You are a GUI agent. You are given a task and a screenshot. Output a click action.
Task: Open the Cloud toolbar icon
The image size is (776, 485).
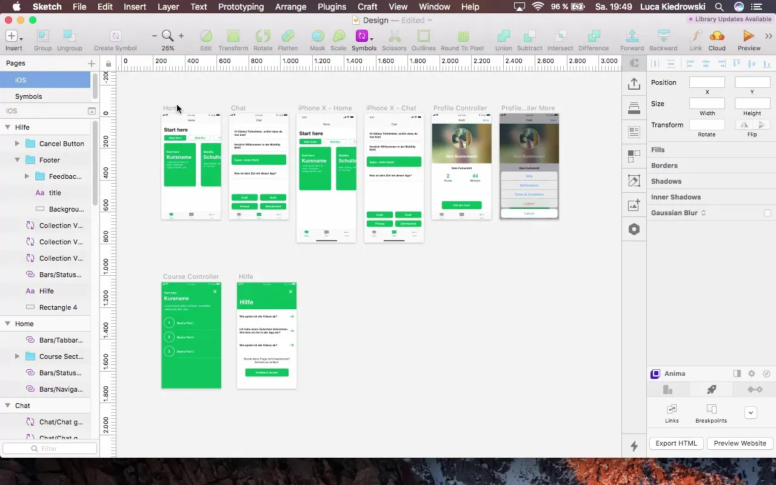[x=717, y=36]
